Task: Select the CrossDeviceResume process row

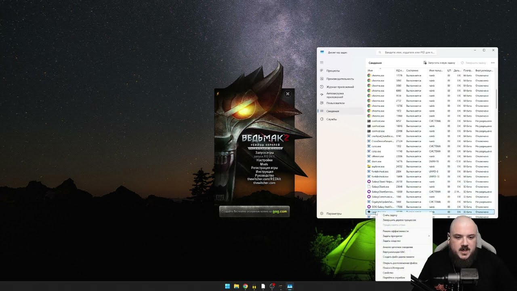Action: [x=430, y=141]
